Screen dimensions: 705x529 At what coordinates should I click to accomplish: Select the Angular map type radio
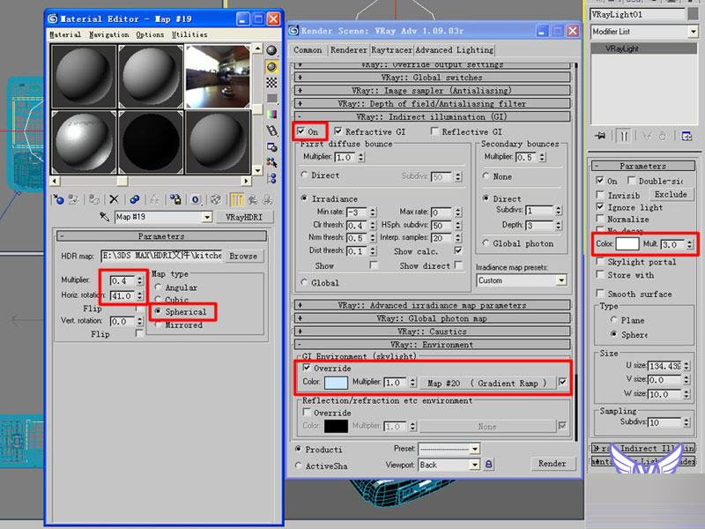click(158, 287)
